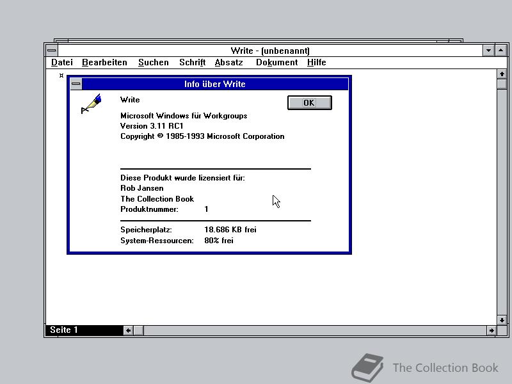Click the horizontal scrollbar right arrow

pos(492,330)
